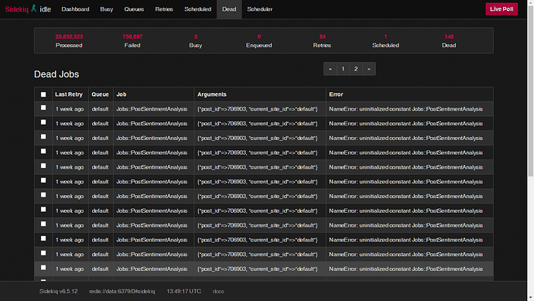Open the Scheduler tab

[x=260, y=9]
